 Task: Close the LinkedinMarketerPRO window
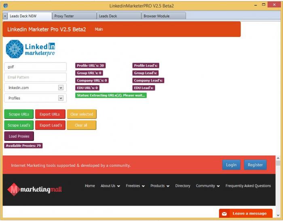pyautogui.click(x=274, y=5)
